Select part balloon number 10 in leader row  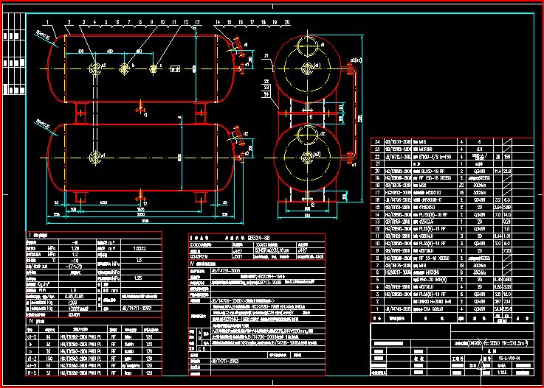[162, 22]
